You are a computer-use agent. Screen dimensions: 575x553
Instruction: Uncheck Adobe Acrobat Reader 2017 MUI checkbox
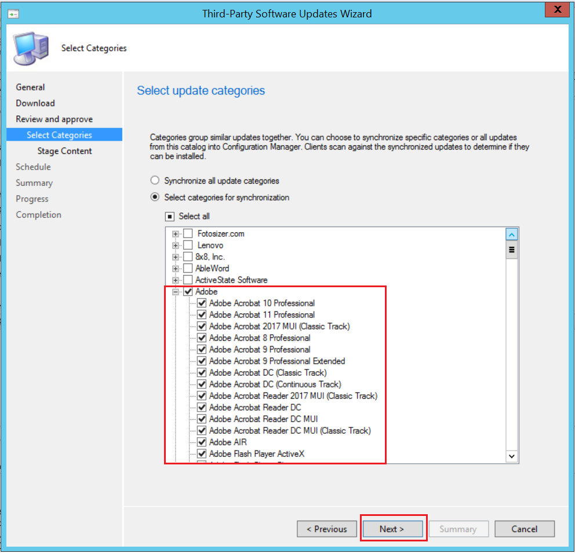click(202, 396)
